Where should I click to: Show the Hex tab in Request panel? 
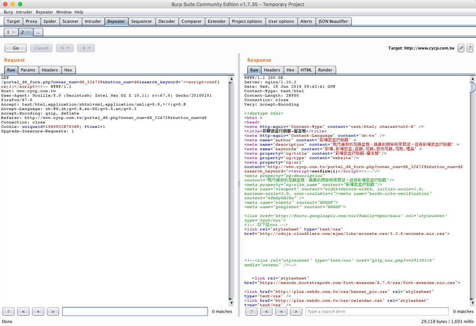coord(68,70)
